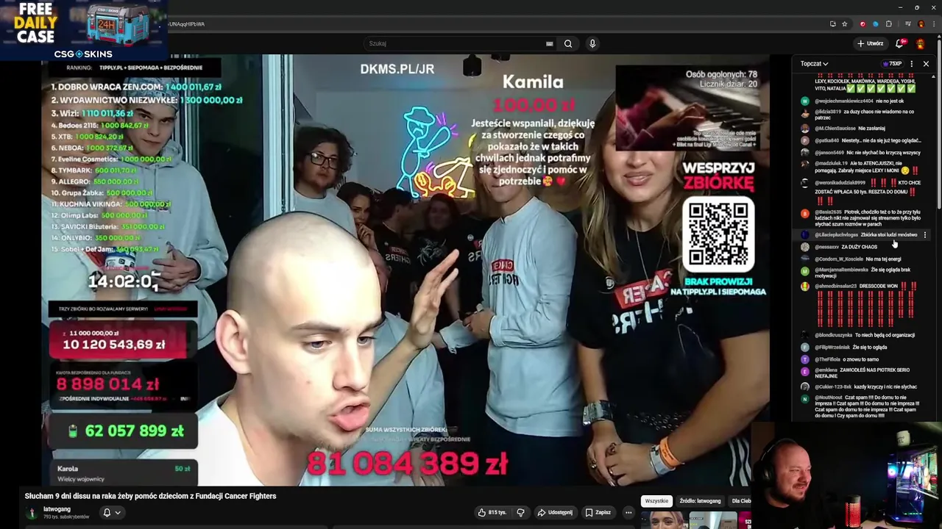Click the video title Słucham 9 dni dissu
Image resolution: width=942 pixels, height=529 pixels.
coord(150,496)
